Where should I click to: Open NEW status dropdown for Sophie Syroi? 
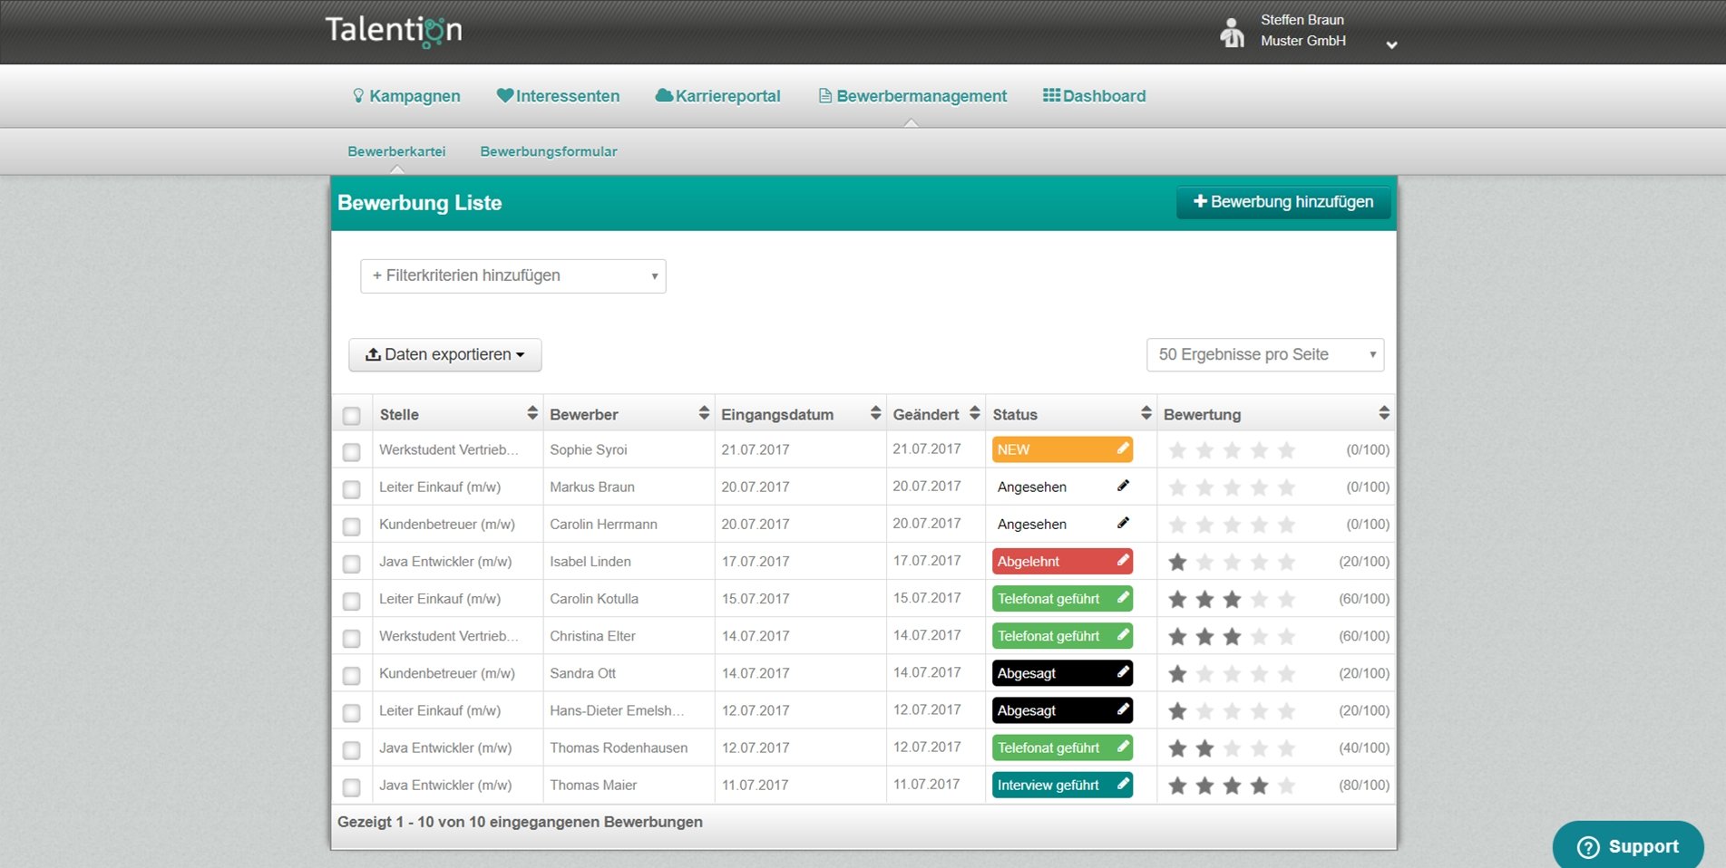coord(1062,449)
